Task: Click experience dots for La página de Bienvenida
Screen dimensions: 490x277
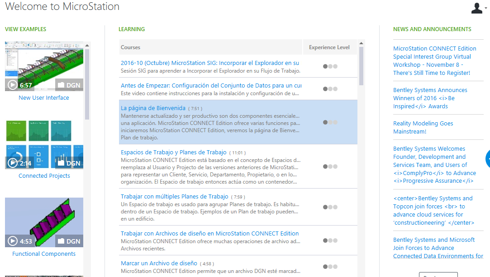Action: pyautogui.click(x=330, y=122)
